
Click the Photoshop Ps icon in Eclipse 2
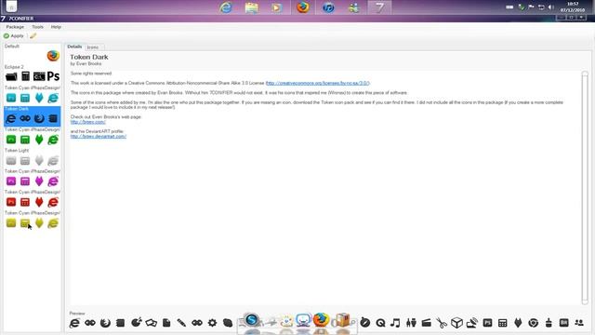[x=53, y=76]
